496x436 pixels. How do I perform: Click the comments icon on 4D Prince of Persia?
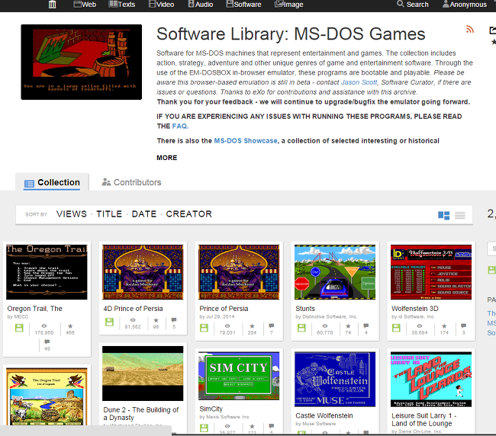174,320
